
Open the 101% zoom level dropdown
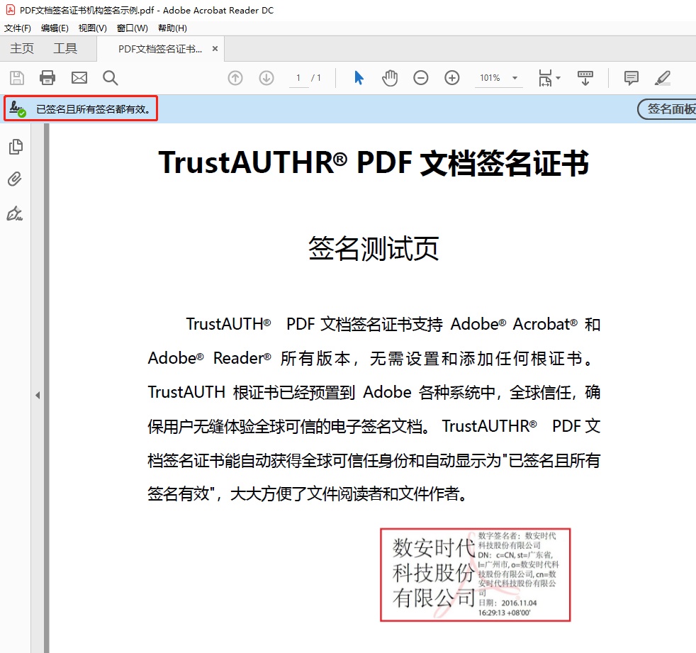[x=498, y=78]
